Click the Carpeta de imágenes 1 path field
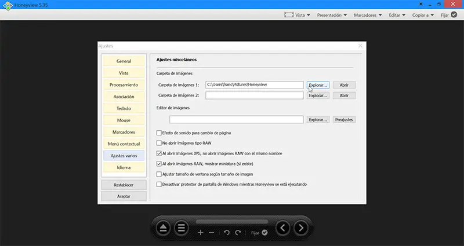 [x=255, y=85]
